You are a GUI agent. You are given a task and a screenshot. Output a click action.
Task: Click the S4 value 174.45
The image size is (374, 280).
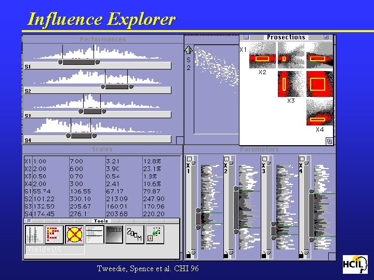pyautogui.click(x=44, y=214)
